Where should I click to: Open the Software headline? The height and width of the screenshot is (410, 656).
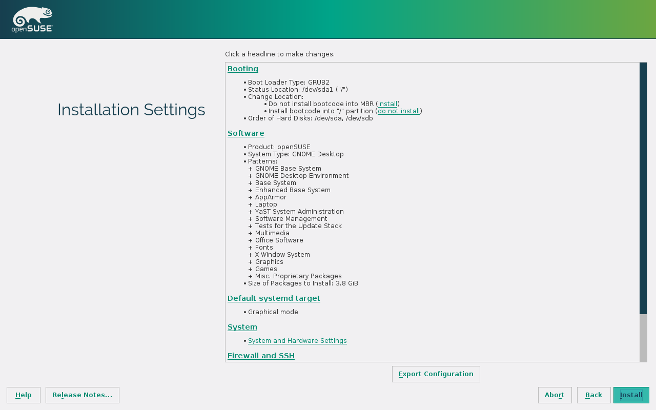[x=245, y=133]
